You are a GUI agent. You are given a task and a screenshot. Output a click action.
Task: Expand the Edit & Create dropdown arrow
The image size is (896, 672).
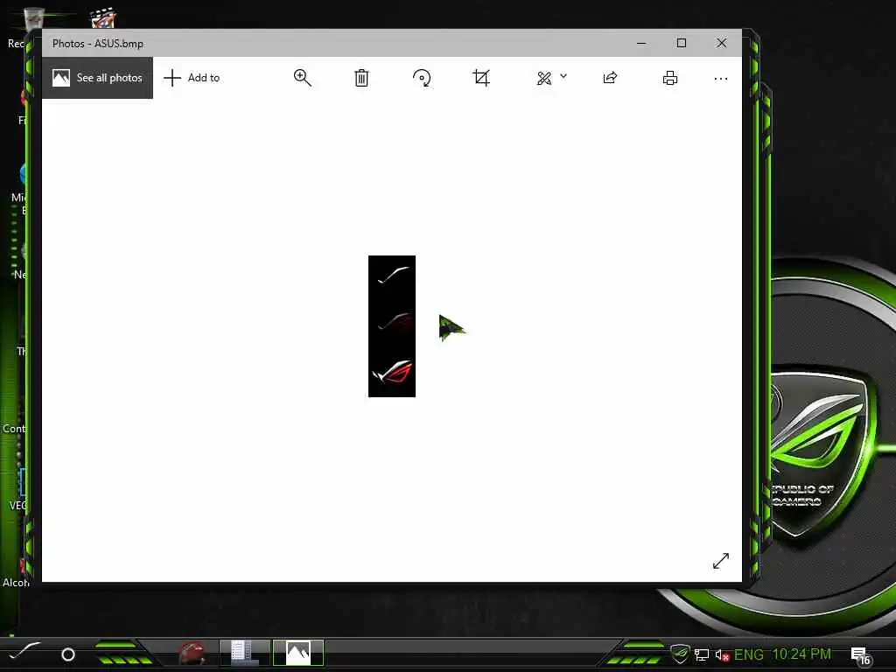tap(563, 76)
